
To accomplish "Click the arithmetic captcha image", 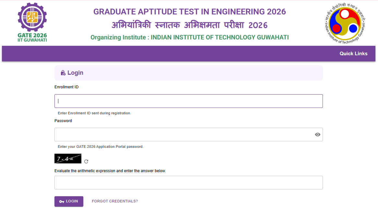I will point(68,159).
